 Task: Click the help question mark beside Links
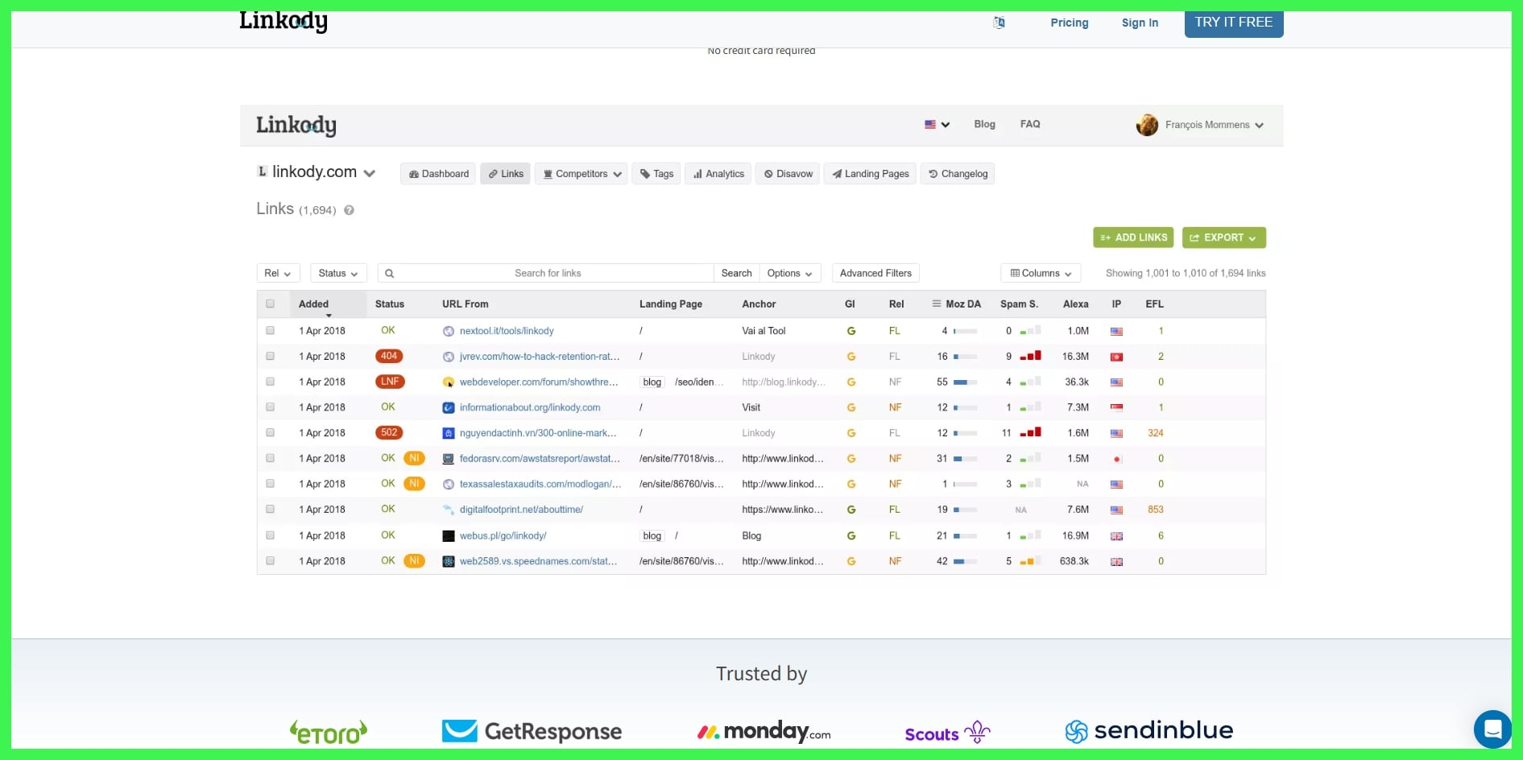coord(349,210)
